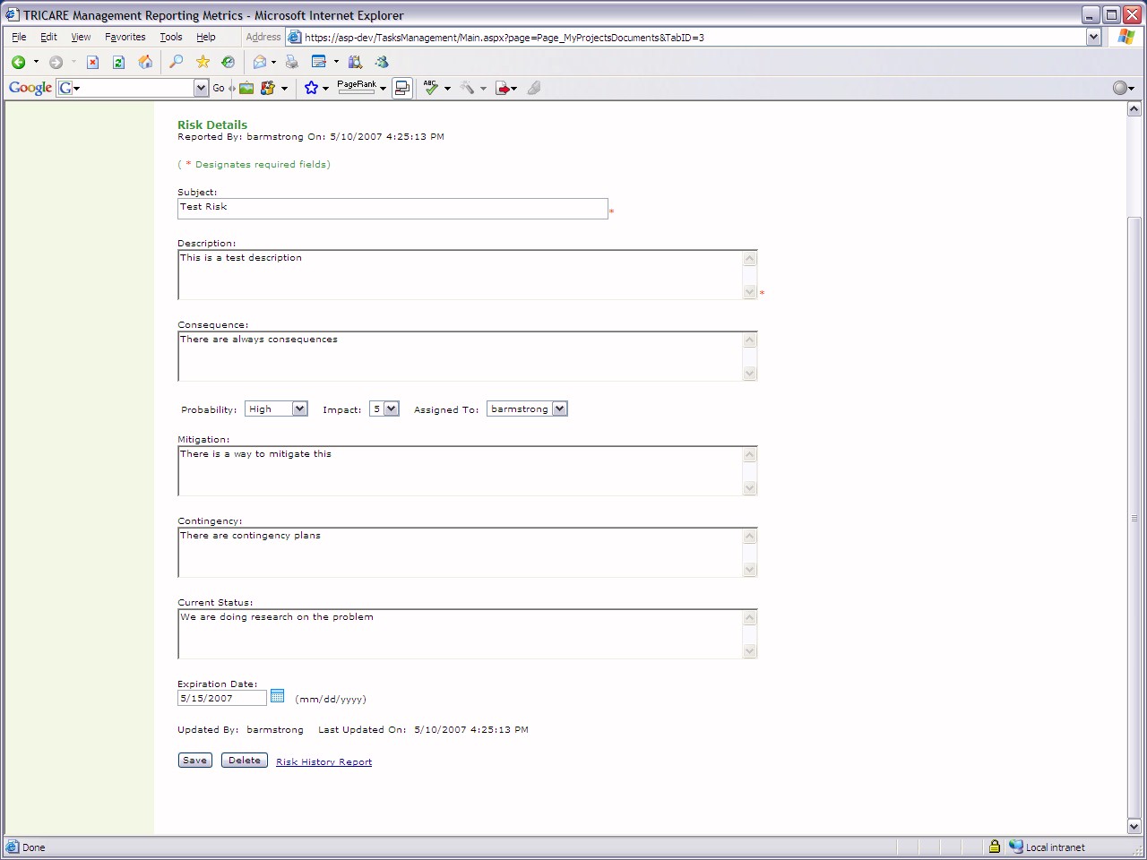This screenshot has height=860, width=1147.
Task: Open the Risk History Report link
Action: pos(323,762)
